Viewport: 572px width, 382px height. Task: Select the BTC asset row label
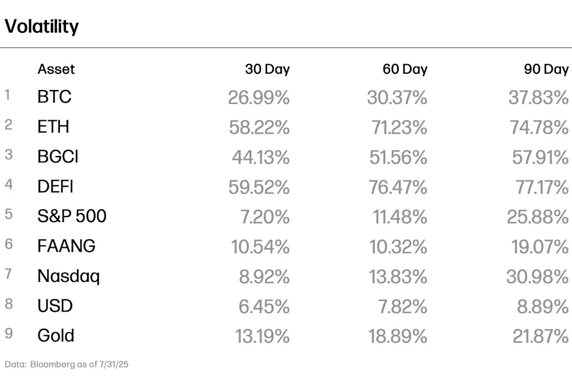pyautogui.click(x=54, y=97)
